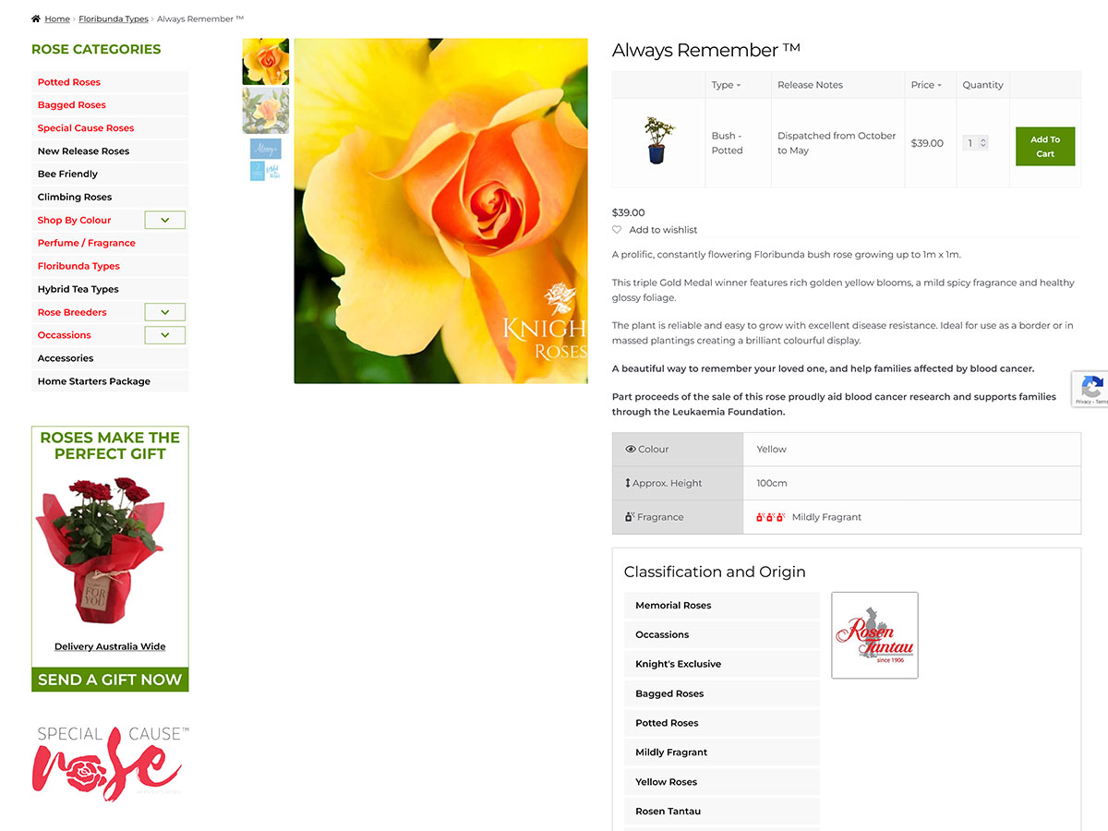Adjust the quantity stepper field
Image resolution: width=1108 pixels, height=831 pixels.
pyautogui.click(x=976, y=143)
